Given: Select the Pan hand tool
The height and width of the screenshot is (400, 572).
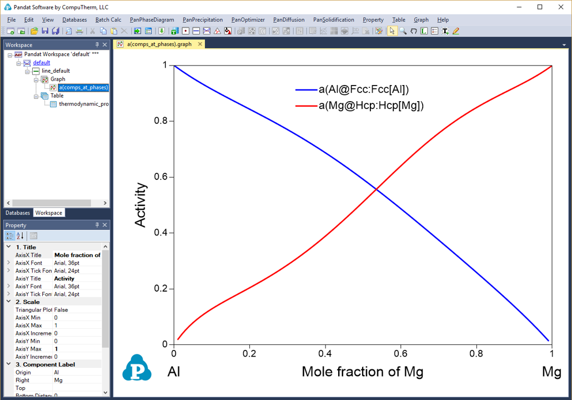Looking at the screenshot, I should click(414, 31).
